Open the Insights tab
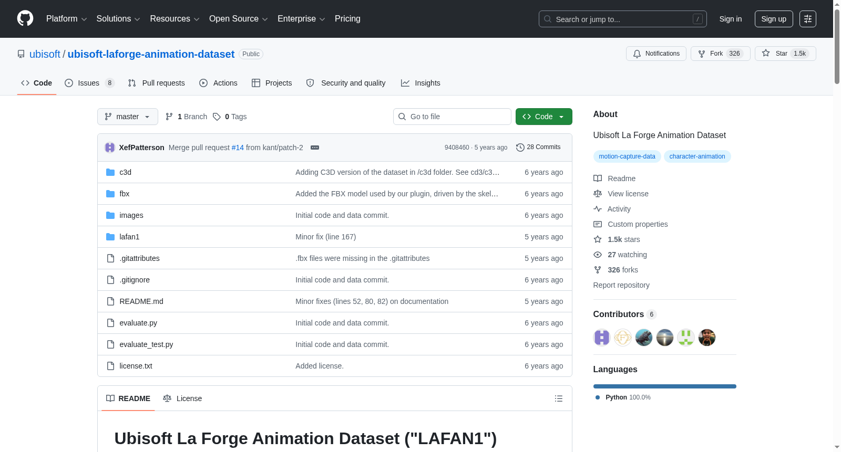The width and height of the screenshot is (841, 452). (420, 83)
